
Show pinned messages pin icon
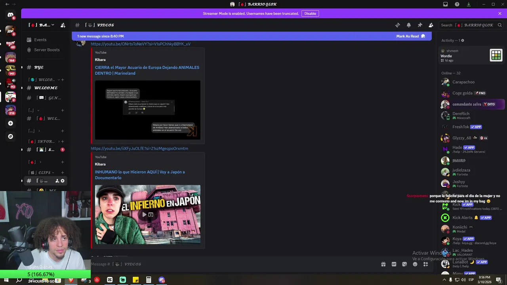tap(420, 25)
